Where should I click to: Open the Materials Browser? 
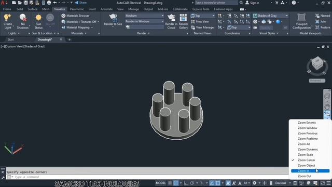75,16
